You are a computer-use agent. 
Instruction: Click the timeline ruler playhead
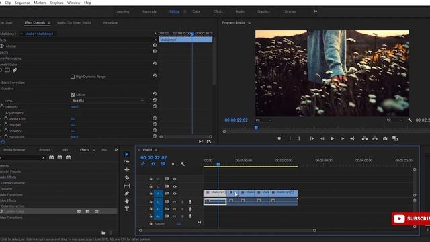(x=218, y=164)
